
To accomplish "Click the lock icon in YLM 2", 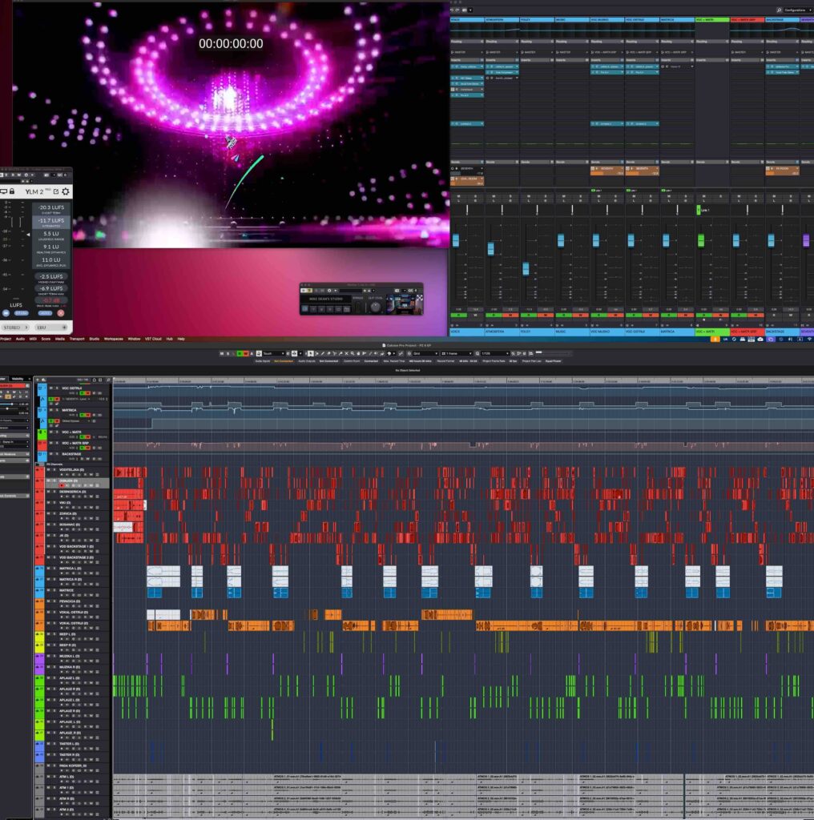I will point(11,191).
